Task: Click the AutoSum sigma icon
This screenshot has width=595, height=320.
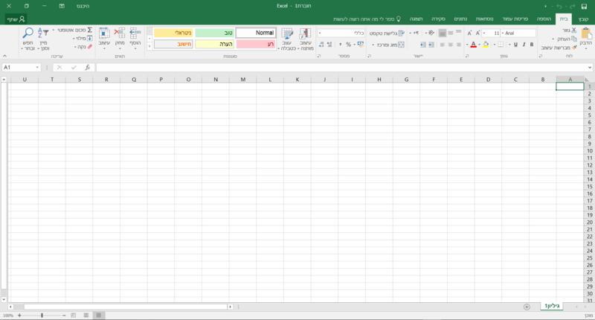Action: click(90, 30)
